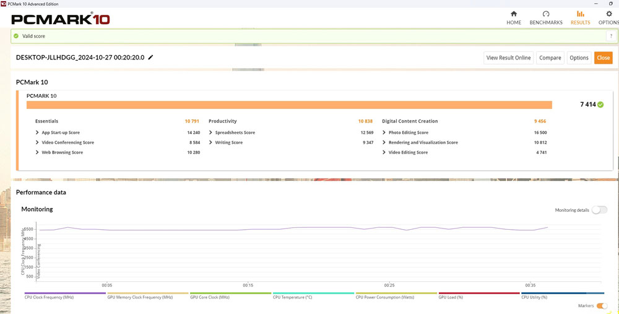
Task: Switch to the Results section
Action: (581, 18)
